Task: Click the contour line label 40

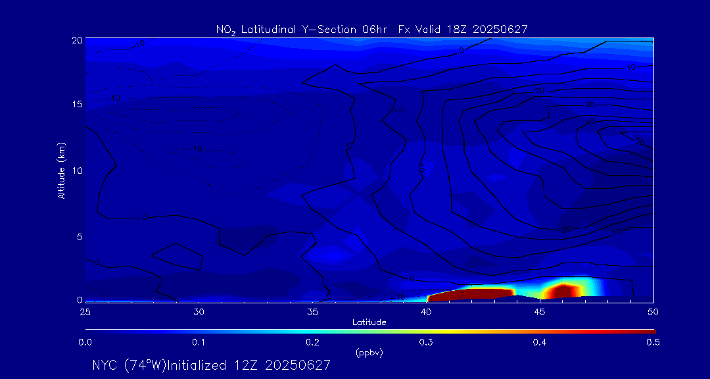Action: click(x=590, y=122)
